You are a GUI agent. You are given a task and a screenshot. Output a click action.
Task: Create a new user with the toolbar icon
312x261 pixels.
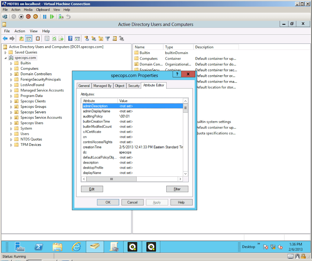tap(87, 38)
